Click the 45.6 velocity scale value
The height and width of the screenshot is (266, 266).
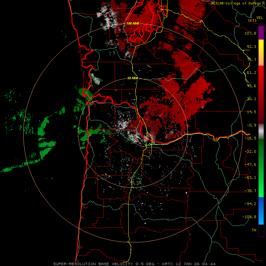pyautogui.click(x=252, y=86)
